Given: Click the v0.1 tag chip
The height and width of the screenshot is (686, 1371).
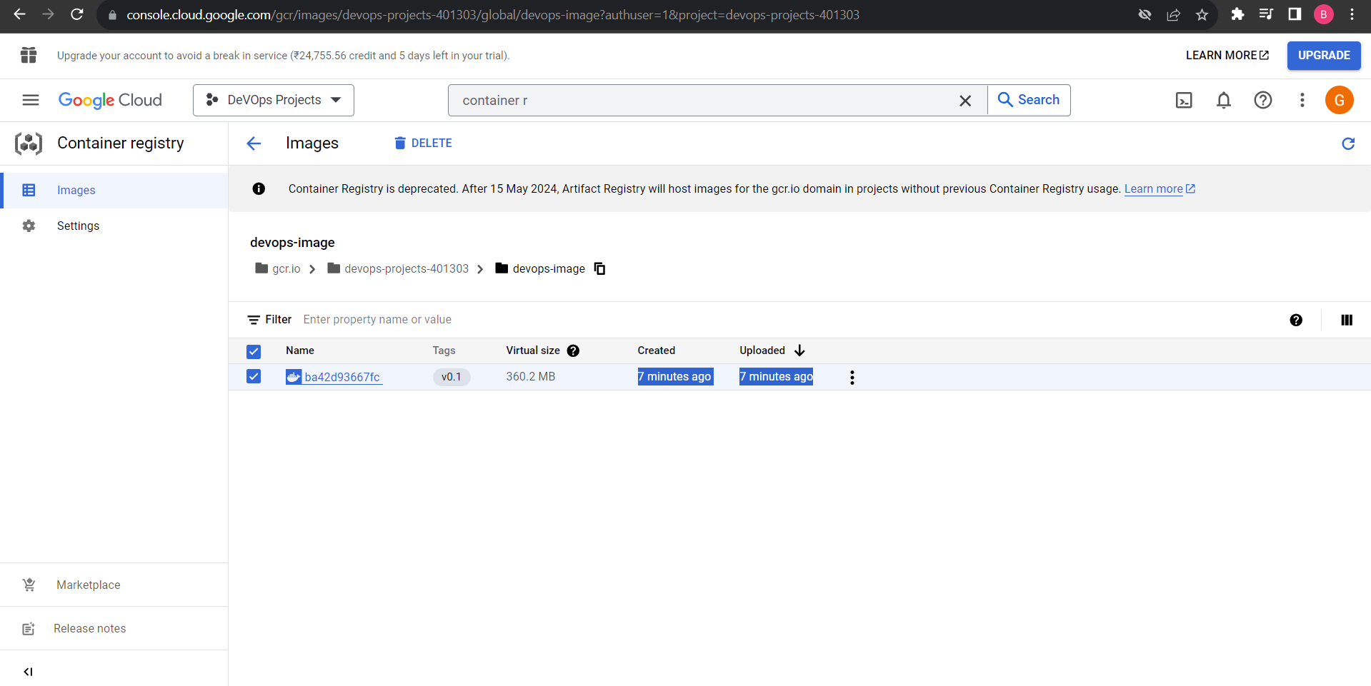Looking at the screenshot, I should pos(452,377).
